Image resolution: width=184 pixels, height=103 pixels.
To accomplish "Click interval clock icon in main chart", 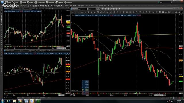I will click(x=97, y=9).
